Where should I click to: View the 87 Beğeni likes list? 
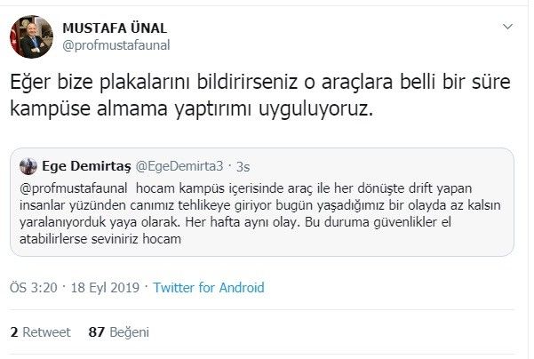[x=119, y=331]
